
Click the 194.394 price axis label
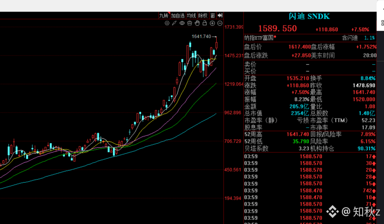pos(233,198)
